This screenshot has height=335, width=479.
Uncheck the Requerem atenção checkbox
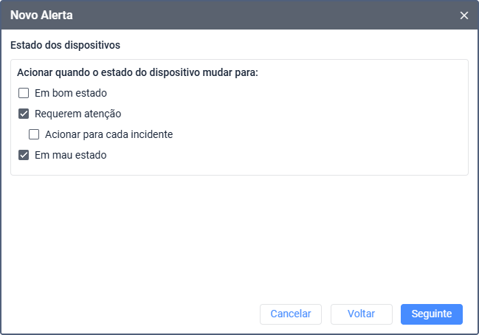tap(24, 114)
